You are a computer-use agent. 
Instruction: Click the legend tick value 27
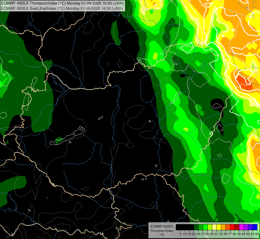[x=203, y=234]
